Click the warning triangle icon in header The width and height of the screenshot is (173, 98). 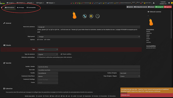coord(154,3)
